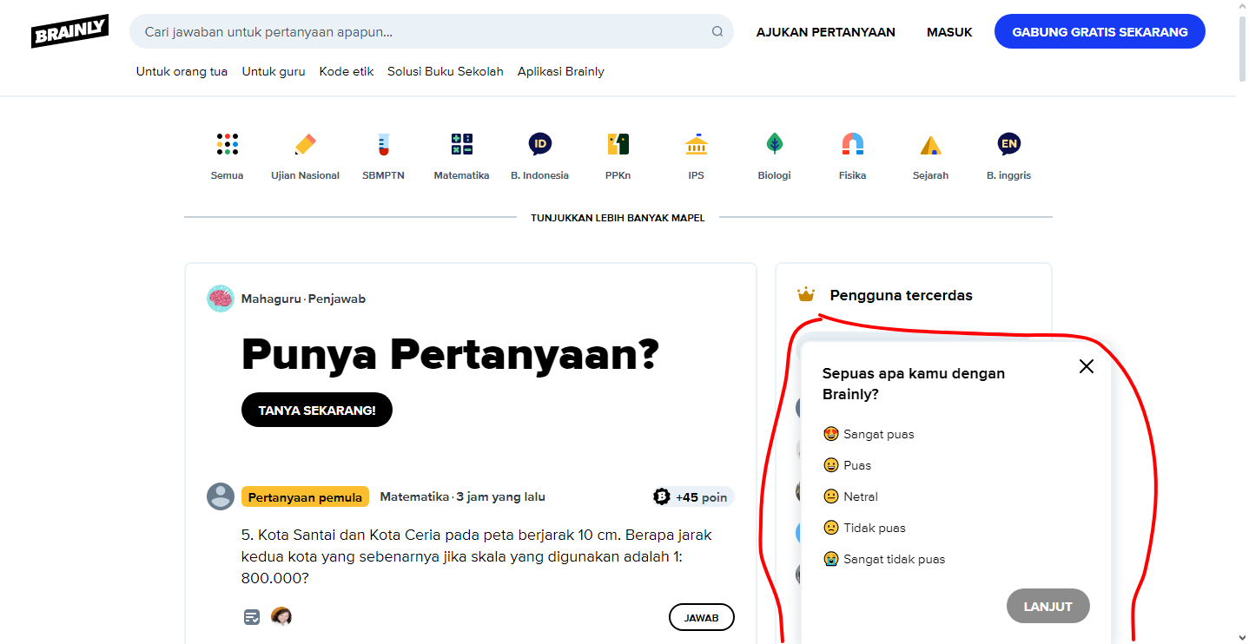Open the SBMPTN test tube icon
The height and width of the screenshot is (644, 1249).
[x=383, y=144]
